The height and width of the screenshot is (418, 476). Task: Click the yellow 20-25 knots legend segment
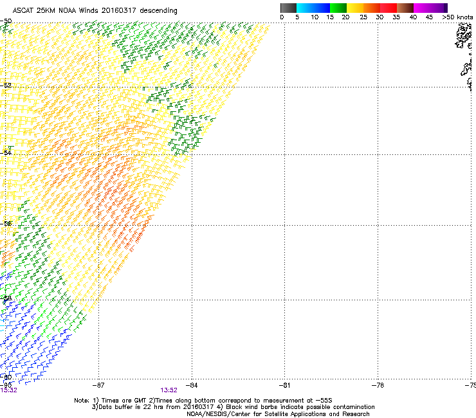(355, 8)
